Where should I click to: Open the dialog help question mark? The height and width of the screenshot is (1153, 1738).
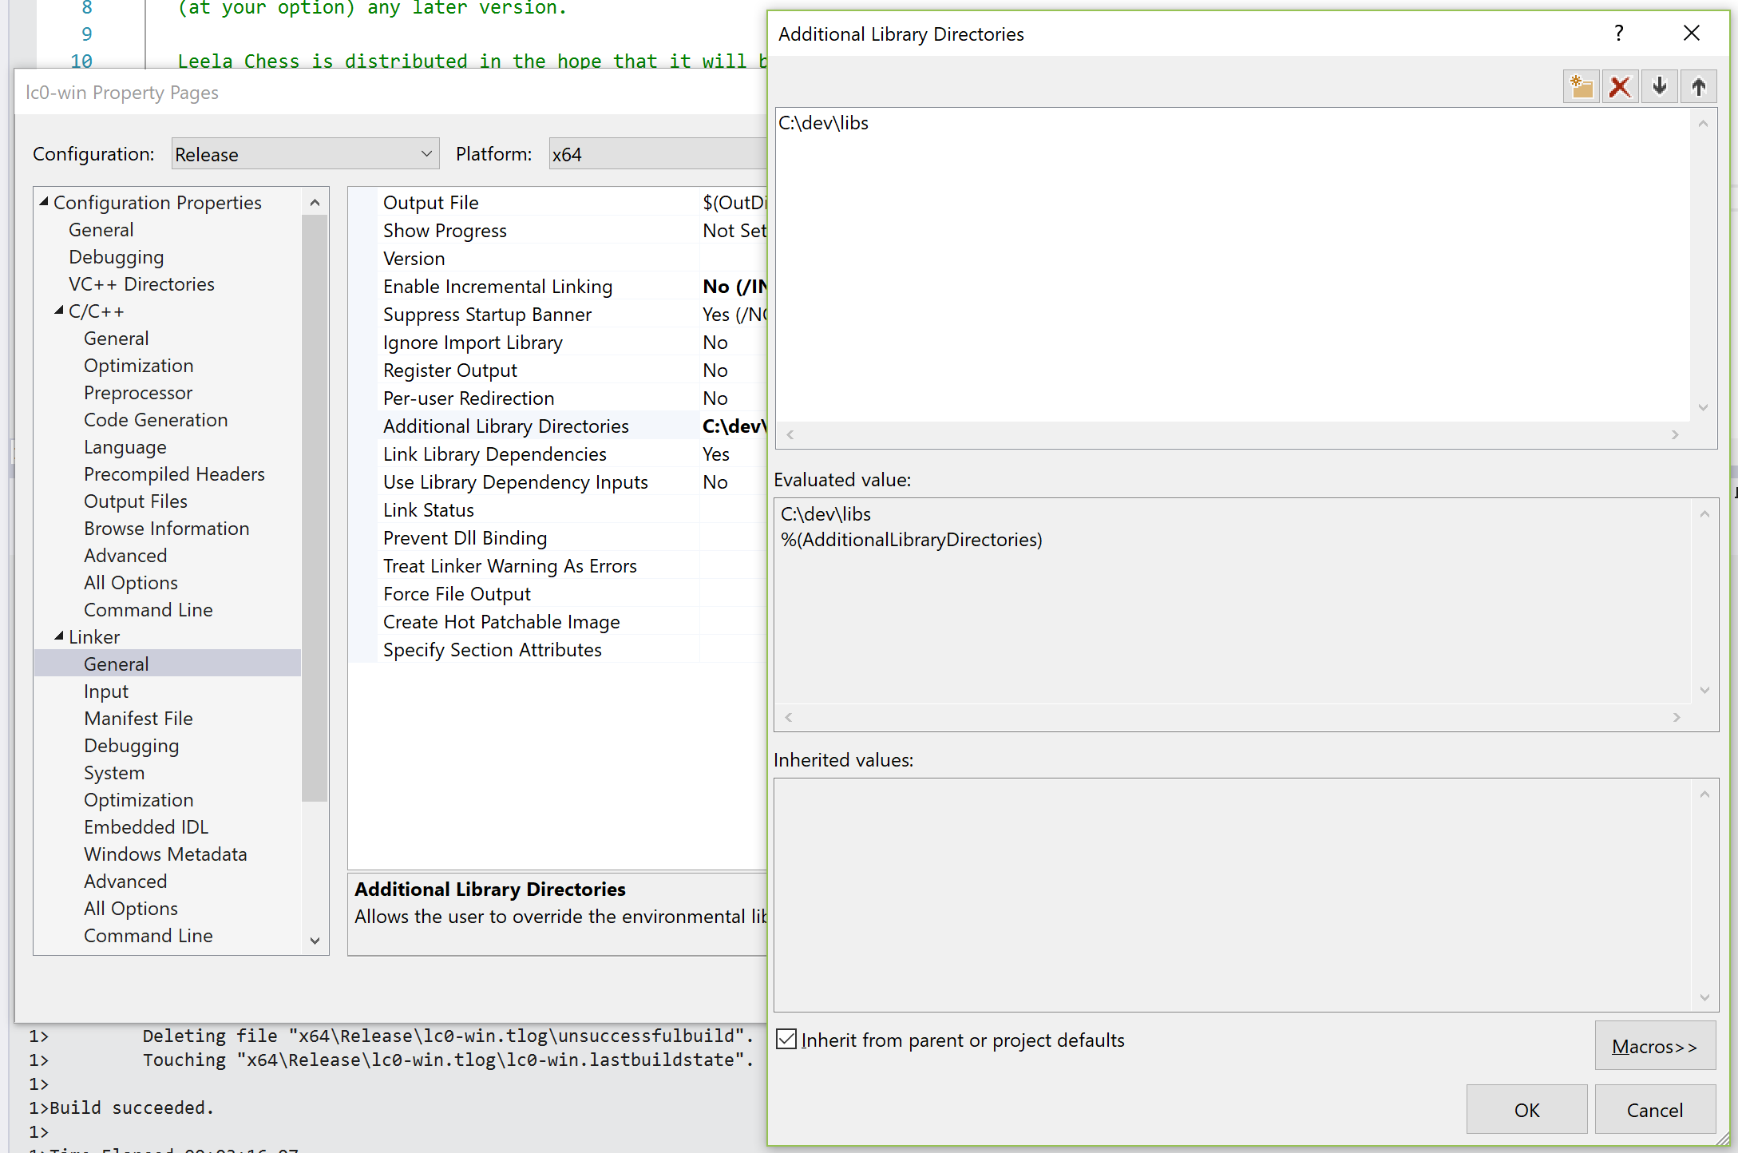click(x=1619, y=34)
